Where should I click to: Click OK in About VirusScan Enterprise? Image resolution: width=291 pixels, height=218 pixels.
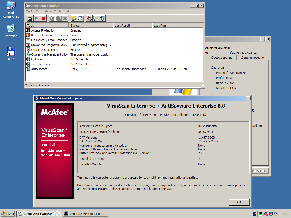coord(239,202)
